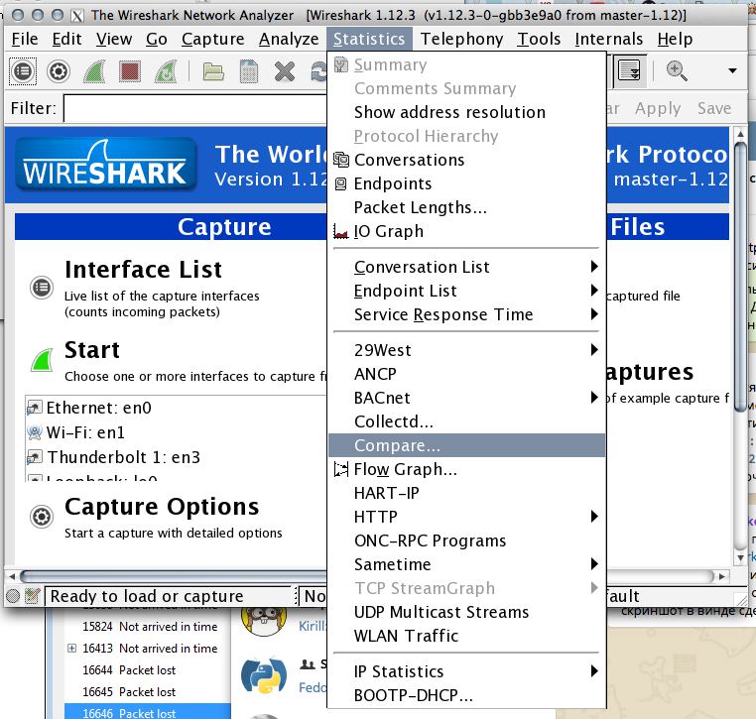
Task: Toggle the packet list autoscroll toolbar icon
Action: coord(629,70)
